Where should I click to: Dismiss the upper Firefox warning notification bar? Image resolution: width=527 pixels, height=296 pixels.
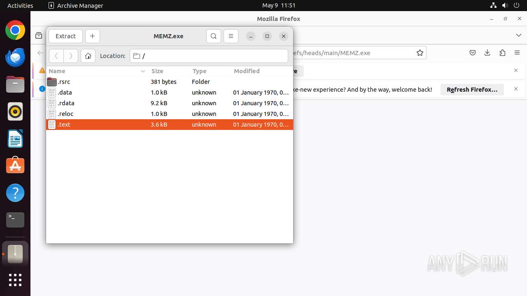516,70
